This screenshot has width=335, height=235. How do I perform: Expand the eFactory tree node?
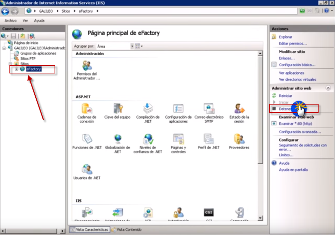(16, 69)
